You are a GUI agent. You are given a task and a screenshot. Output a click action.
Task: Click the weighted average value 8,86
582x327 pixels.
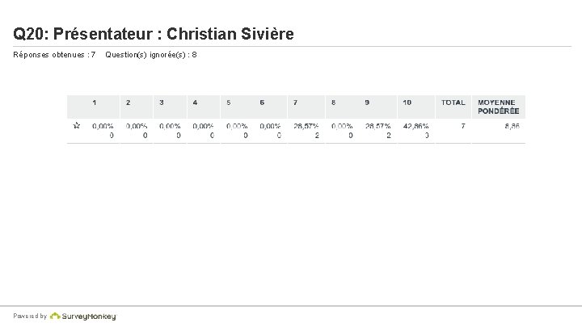[x=512, y=126]
